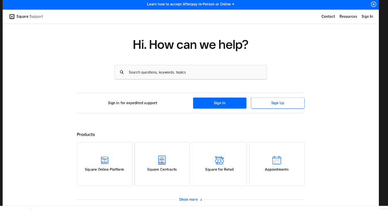Open the Appointments label
The height and width of the screenshot is (211, 388).
[276, 170]
